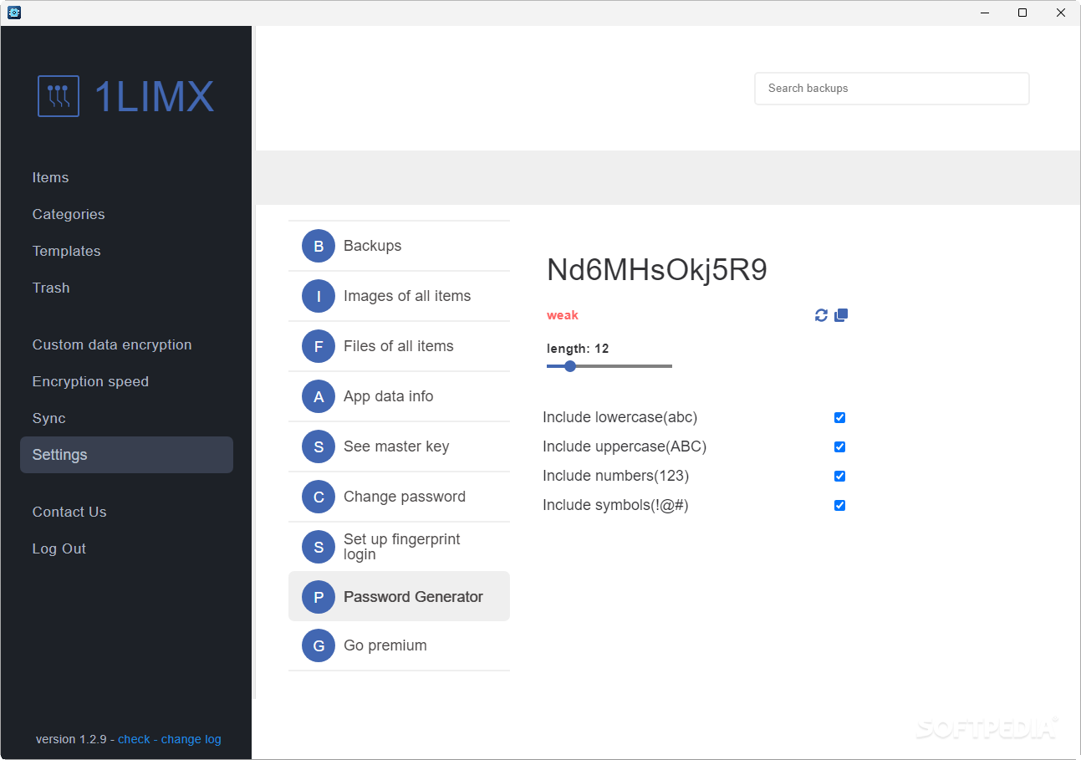Open the Backups settings entry
This screenshot has width=1081, height=760.
(399, 246)
